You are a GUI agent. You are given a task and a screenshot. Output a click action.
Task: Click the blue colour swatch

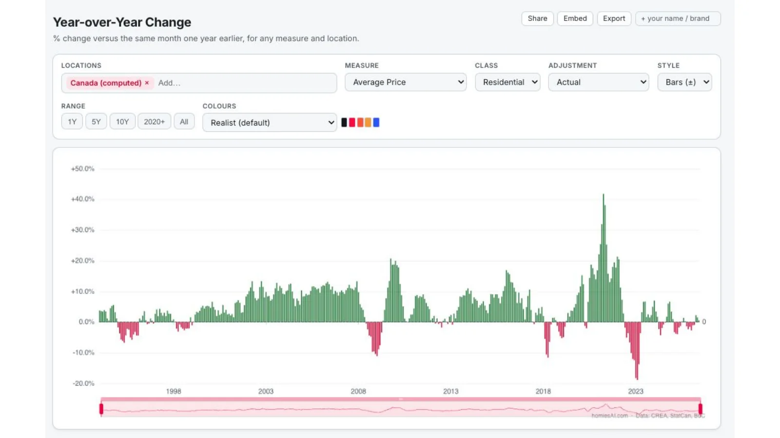coord(376,123)
